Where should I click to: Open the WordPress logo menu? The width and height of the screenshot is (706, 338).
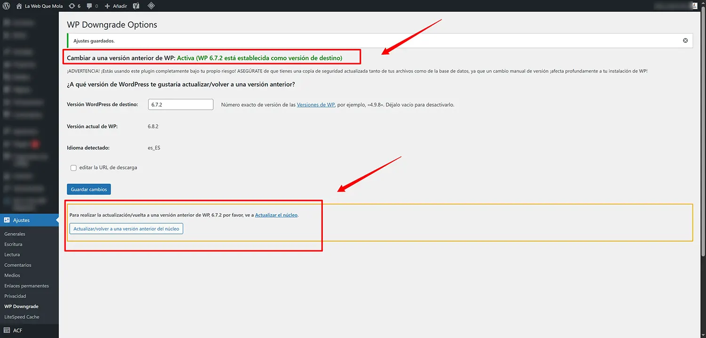pyautogui.click(x=7, y=6)
